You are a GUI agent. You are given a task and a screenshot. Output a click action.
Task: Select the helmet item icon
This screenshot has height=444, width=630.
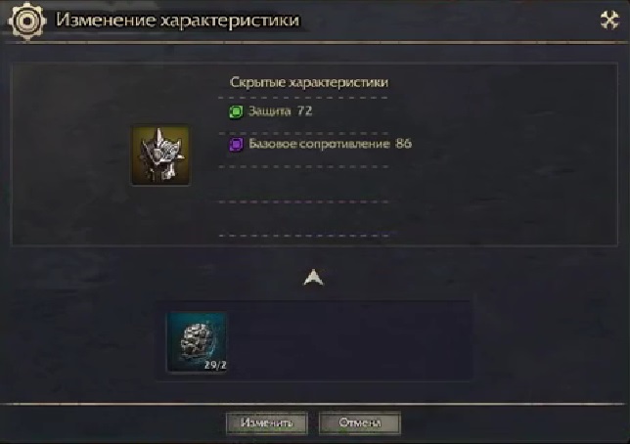pos(160,155)
